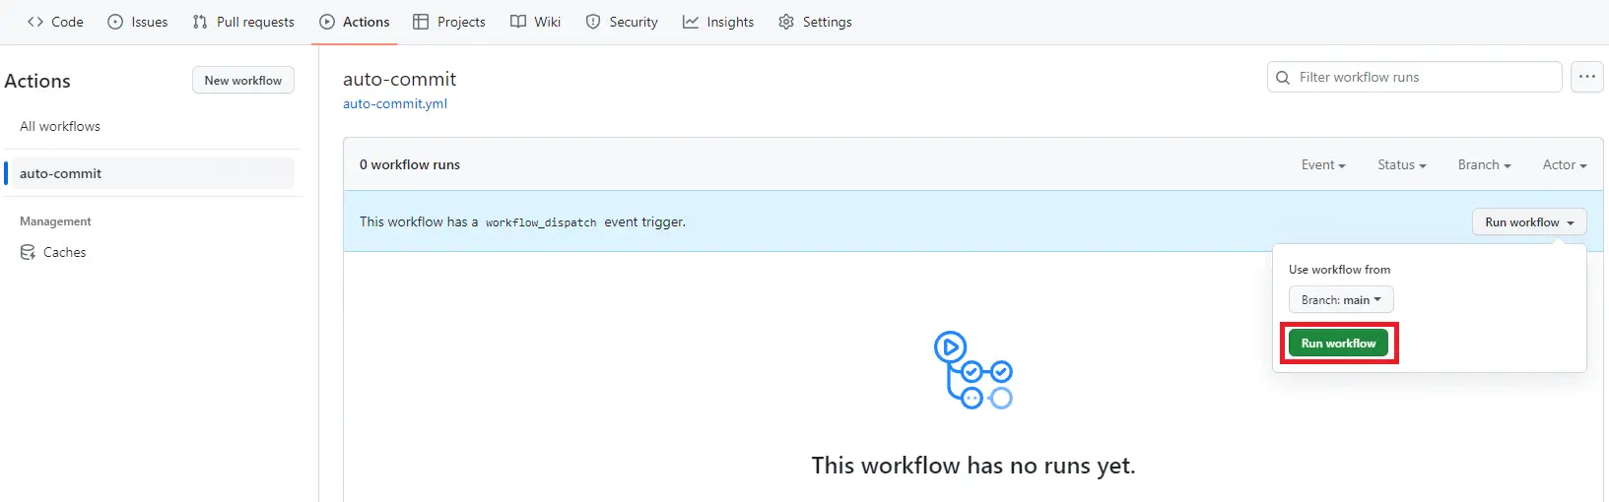Open the Actor filter dropdown

coord(1564,165)
